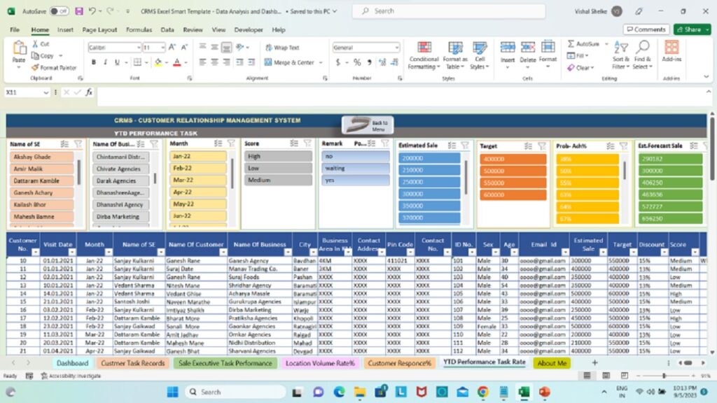Toggle Underline formatting
The image size is (717, 403).
click(117, 62)
